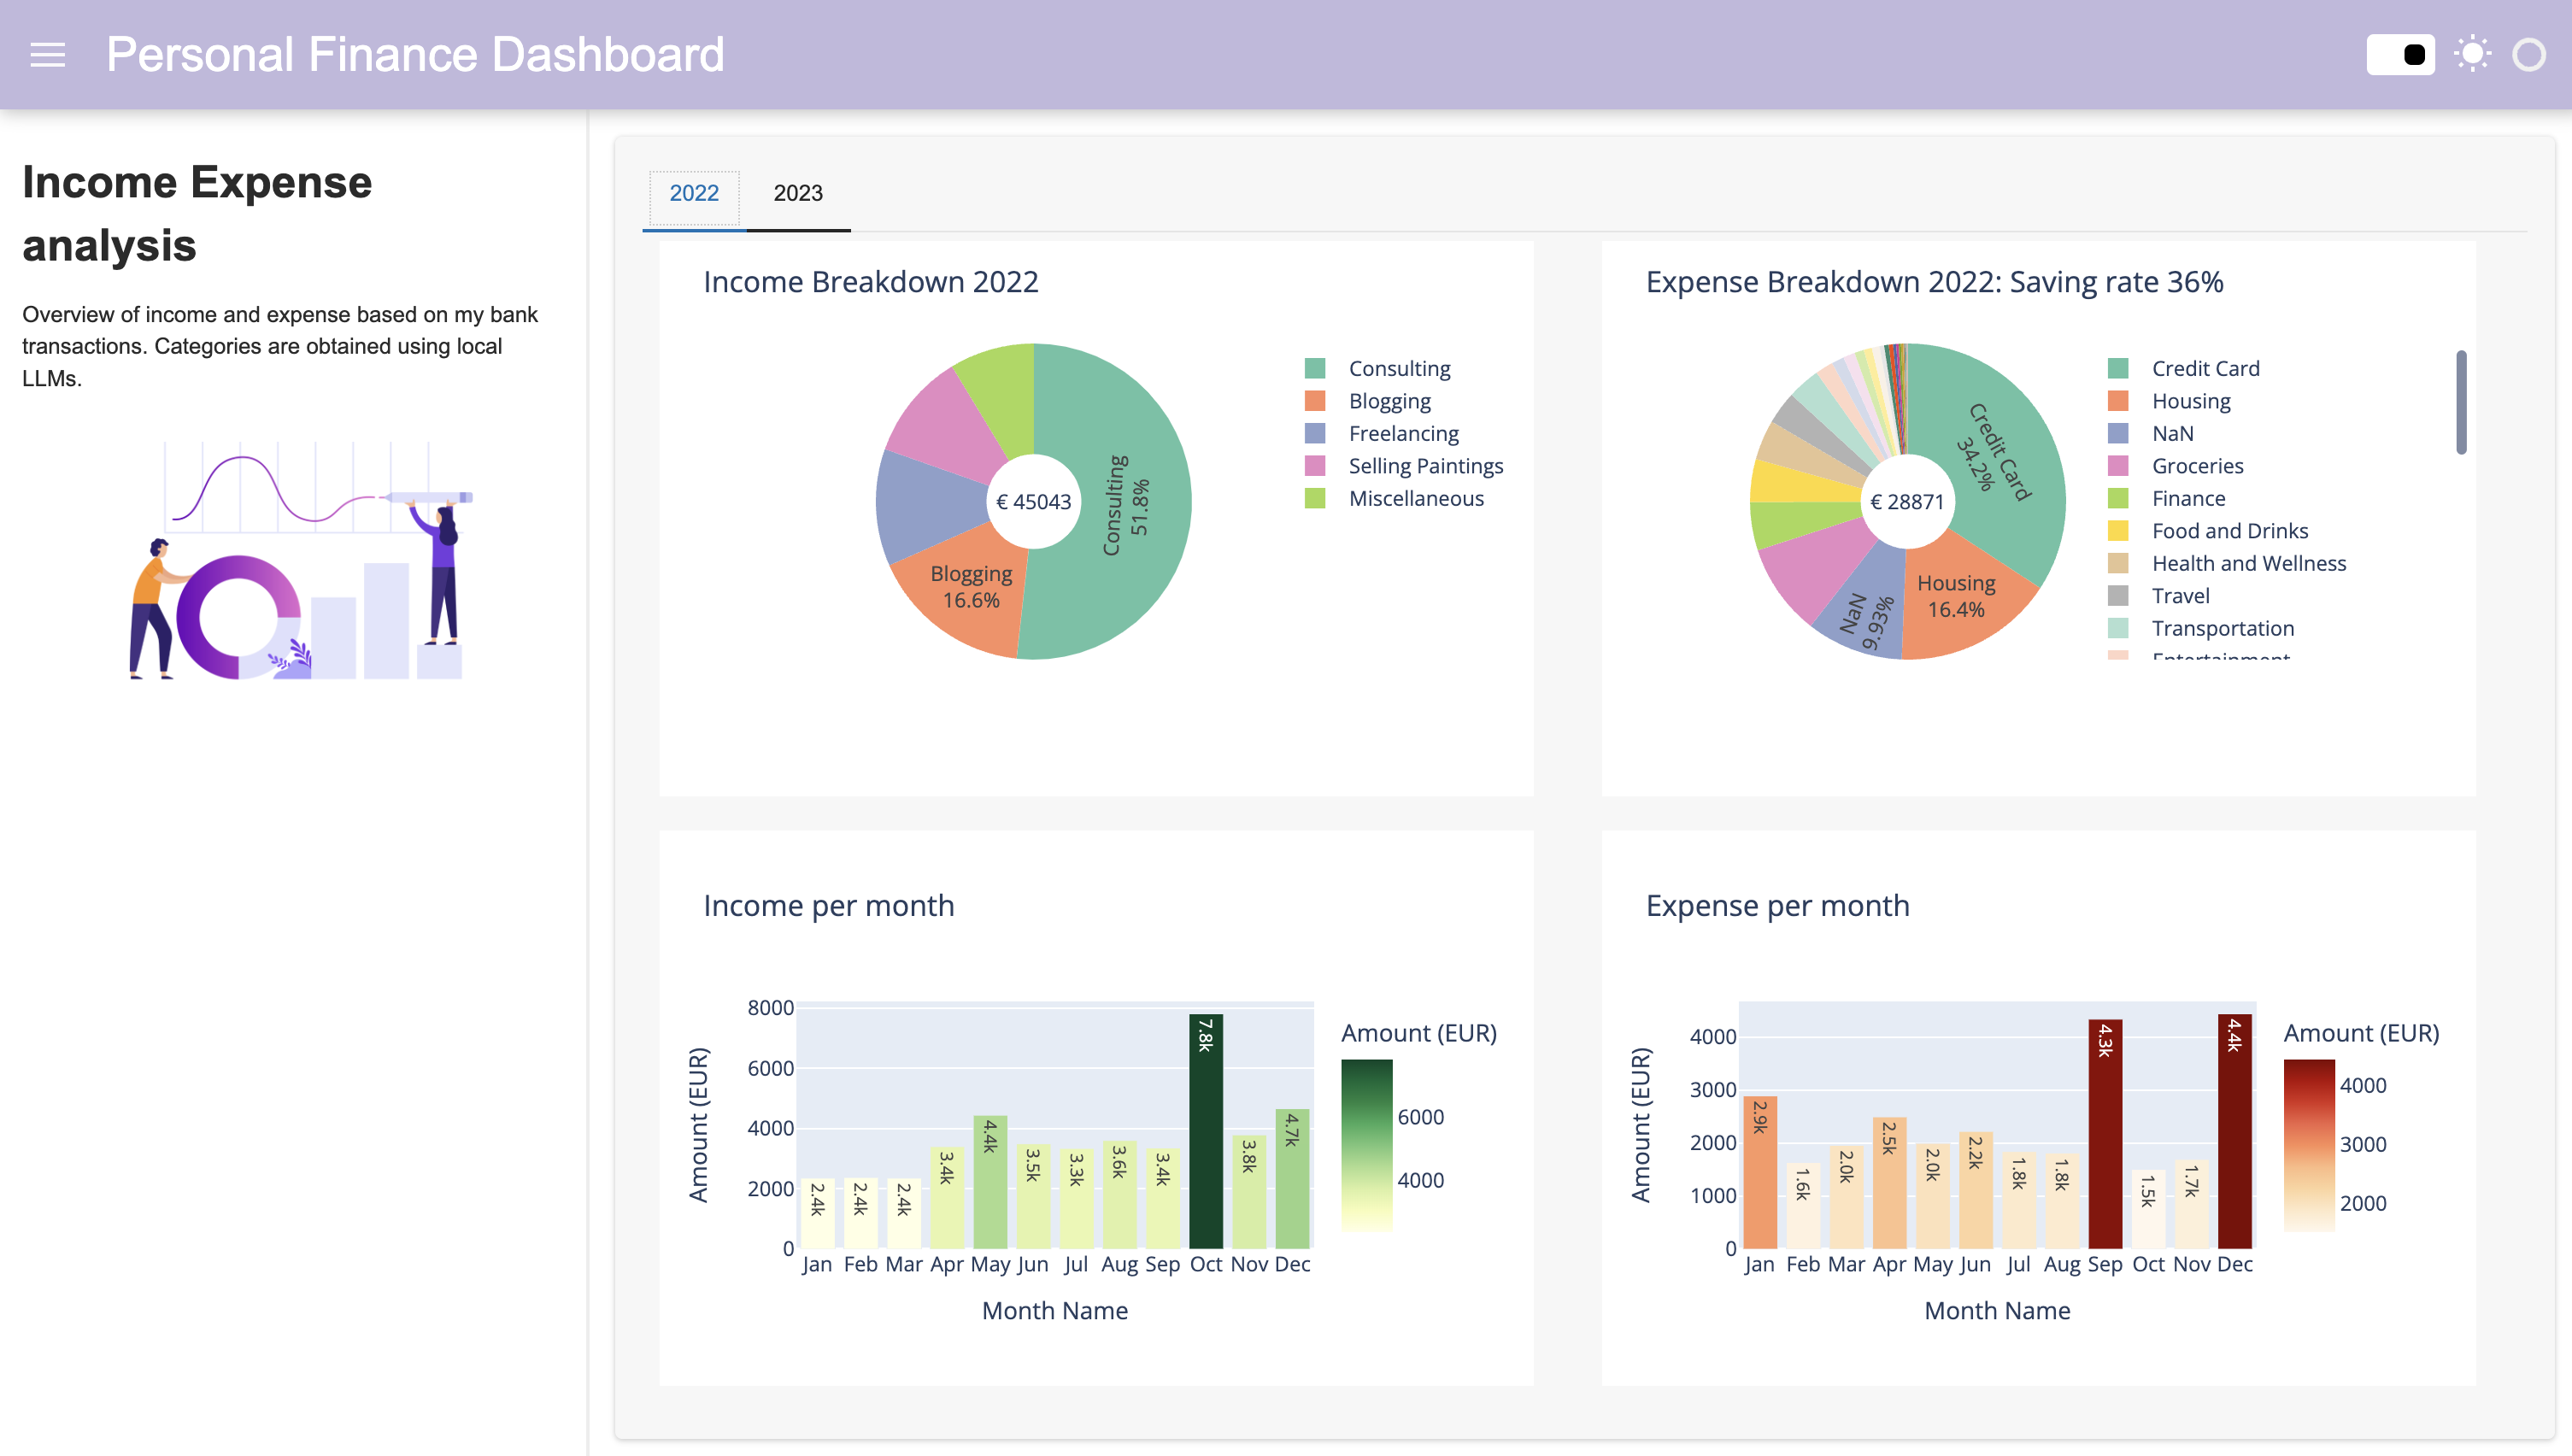Click the orange Housing legend marker
This screenshot has width=2572, height=1456.
click(2118, 400)
